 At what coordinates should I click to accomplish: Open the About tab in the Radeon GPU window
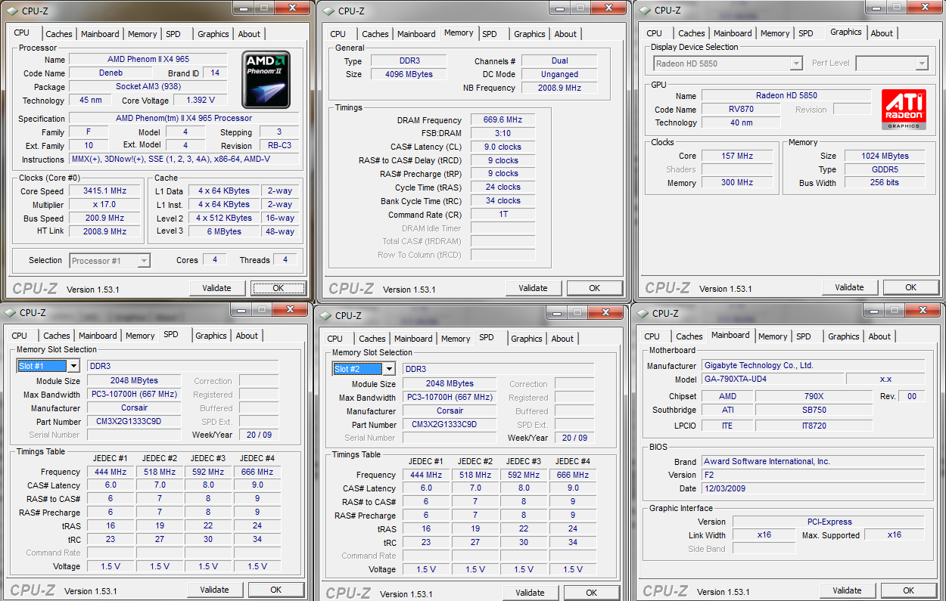point(882,33)
